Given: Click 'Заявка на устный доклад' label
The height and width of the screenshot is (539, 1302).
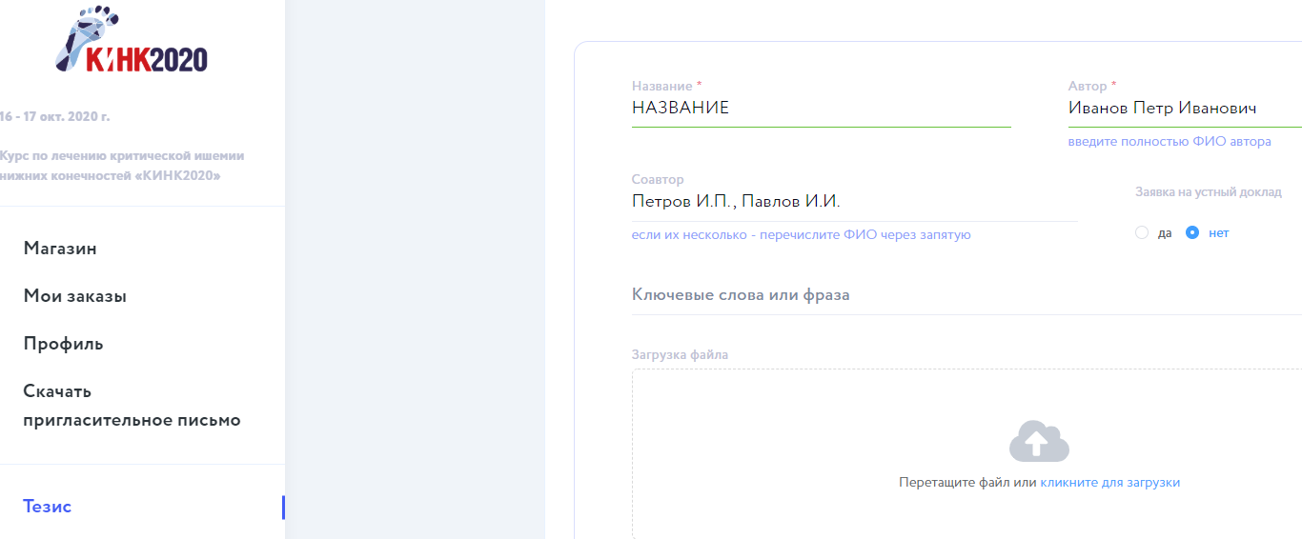Looking at the screenshot, I should click(x=1208, y=191).
